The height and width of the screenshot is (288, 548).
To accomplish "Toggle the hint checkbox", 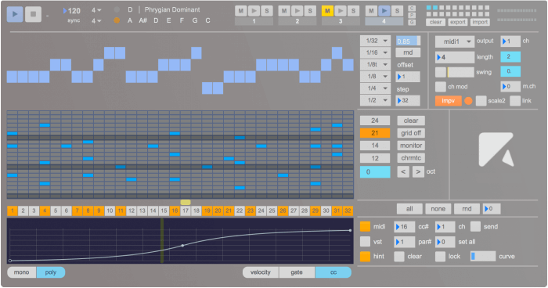I will [366, 256].
